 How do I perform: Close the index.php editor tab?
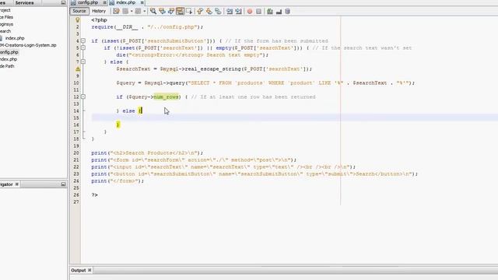142,2
